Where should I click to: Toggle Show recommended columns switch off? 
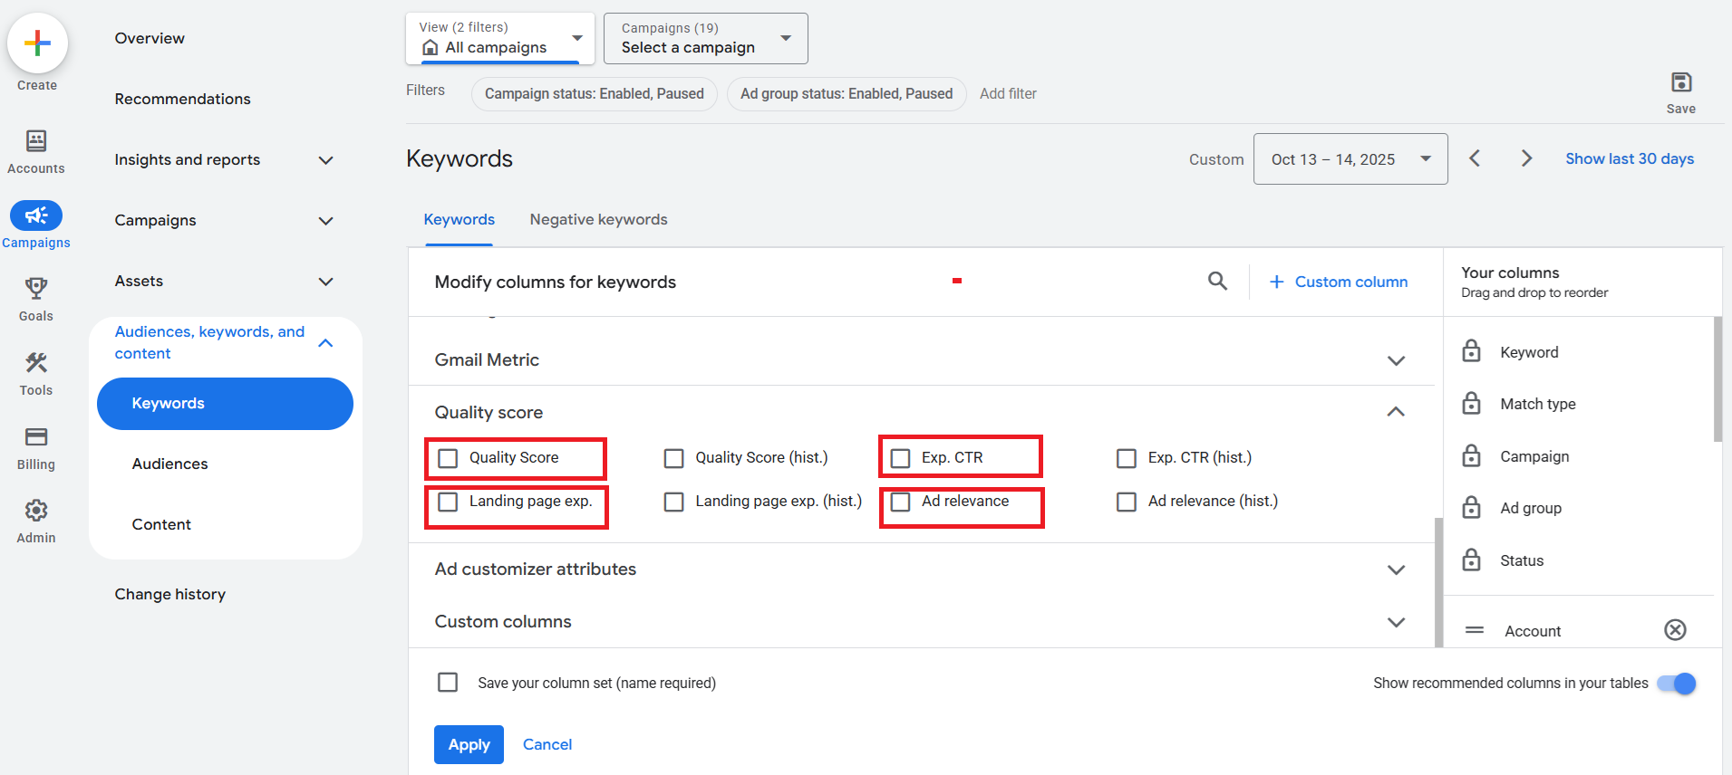[x=1676, y=684]
